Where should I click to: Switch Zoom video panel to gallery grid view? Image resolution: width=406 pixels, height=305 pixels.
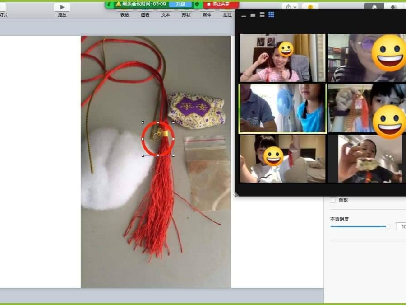click(271, 14)
